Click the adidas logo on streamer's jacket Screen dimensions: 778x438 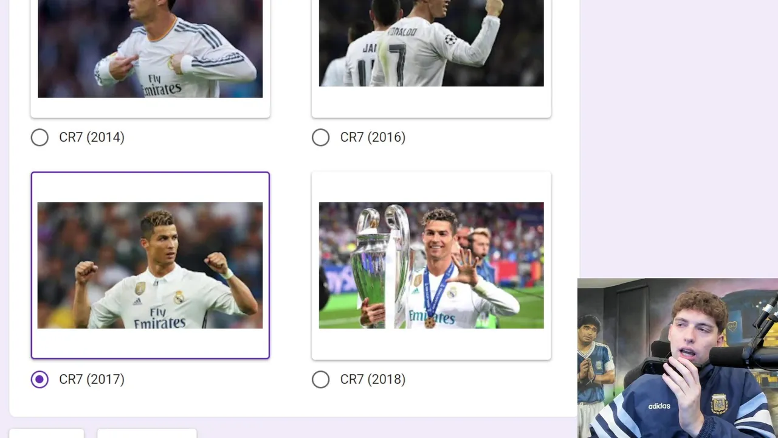[x=659, y=406]
